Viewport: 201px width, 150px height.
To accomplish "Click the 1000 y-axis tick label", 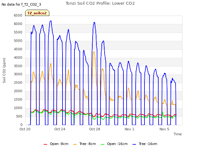I will coord(18,108).
